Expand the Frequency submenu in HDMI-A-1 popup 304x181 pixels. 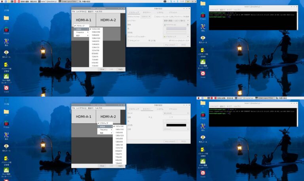81,32
